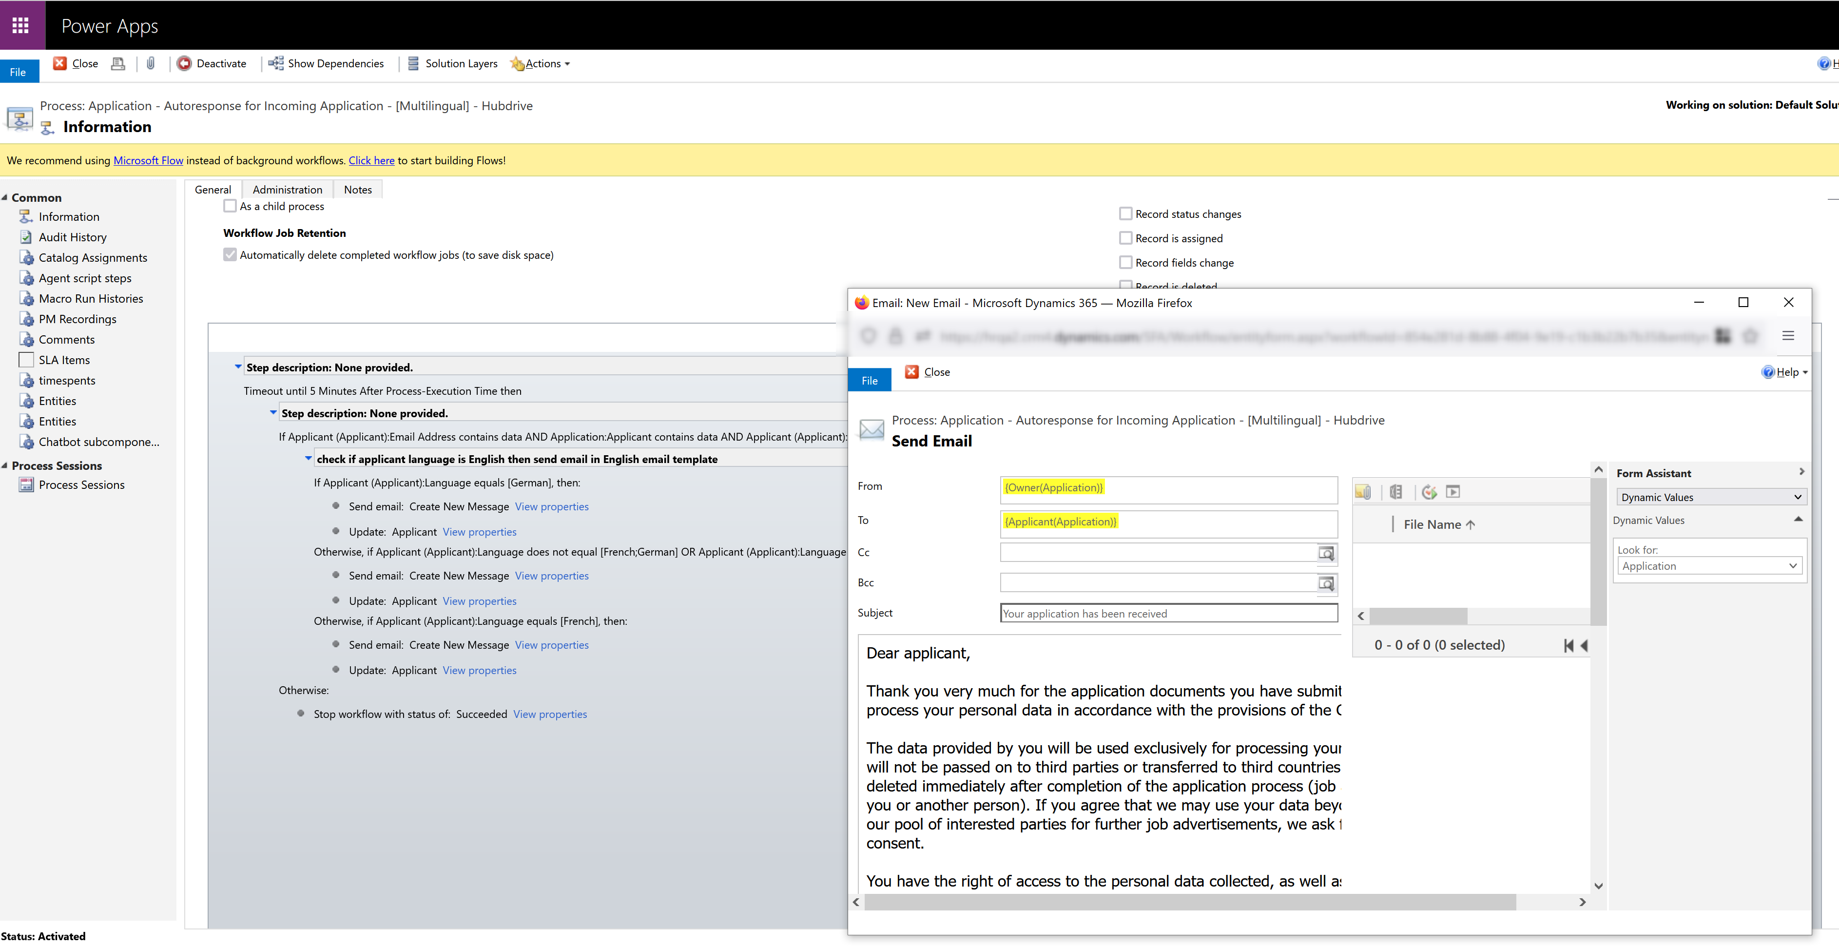Click the Click here link to start building Flows
Image resolution: width=1839 pixels, height=947 pixels.
pos(370,160)
